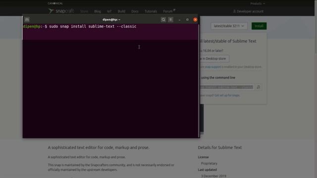The height and width of the screenshot is (178, 317).
Task: Open the Docs menu item
Action: pyautogui.click(x=135, y=11)
